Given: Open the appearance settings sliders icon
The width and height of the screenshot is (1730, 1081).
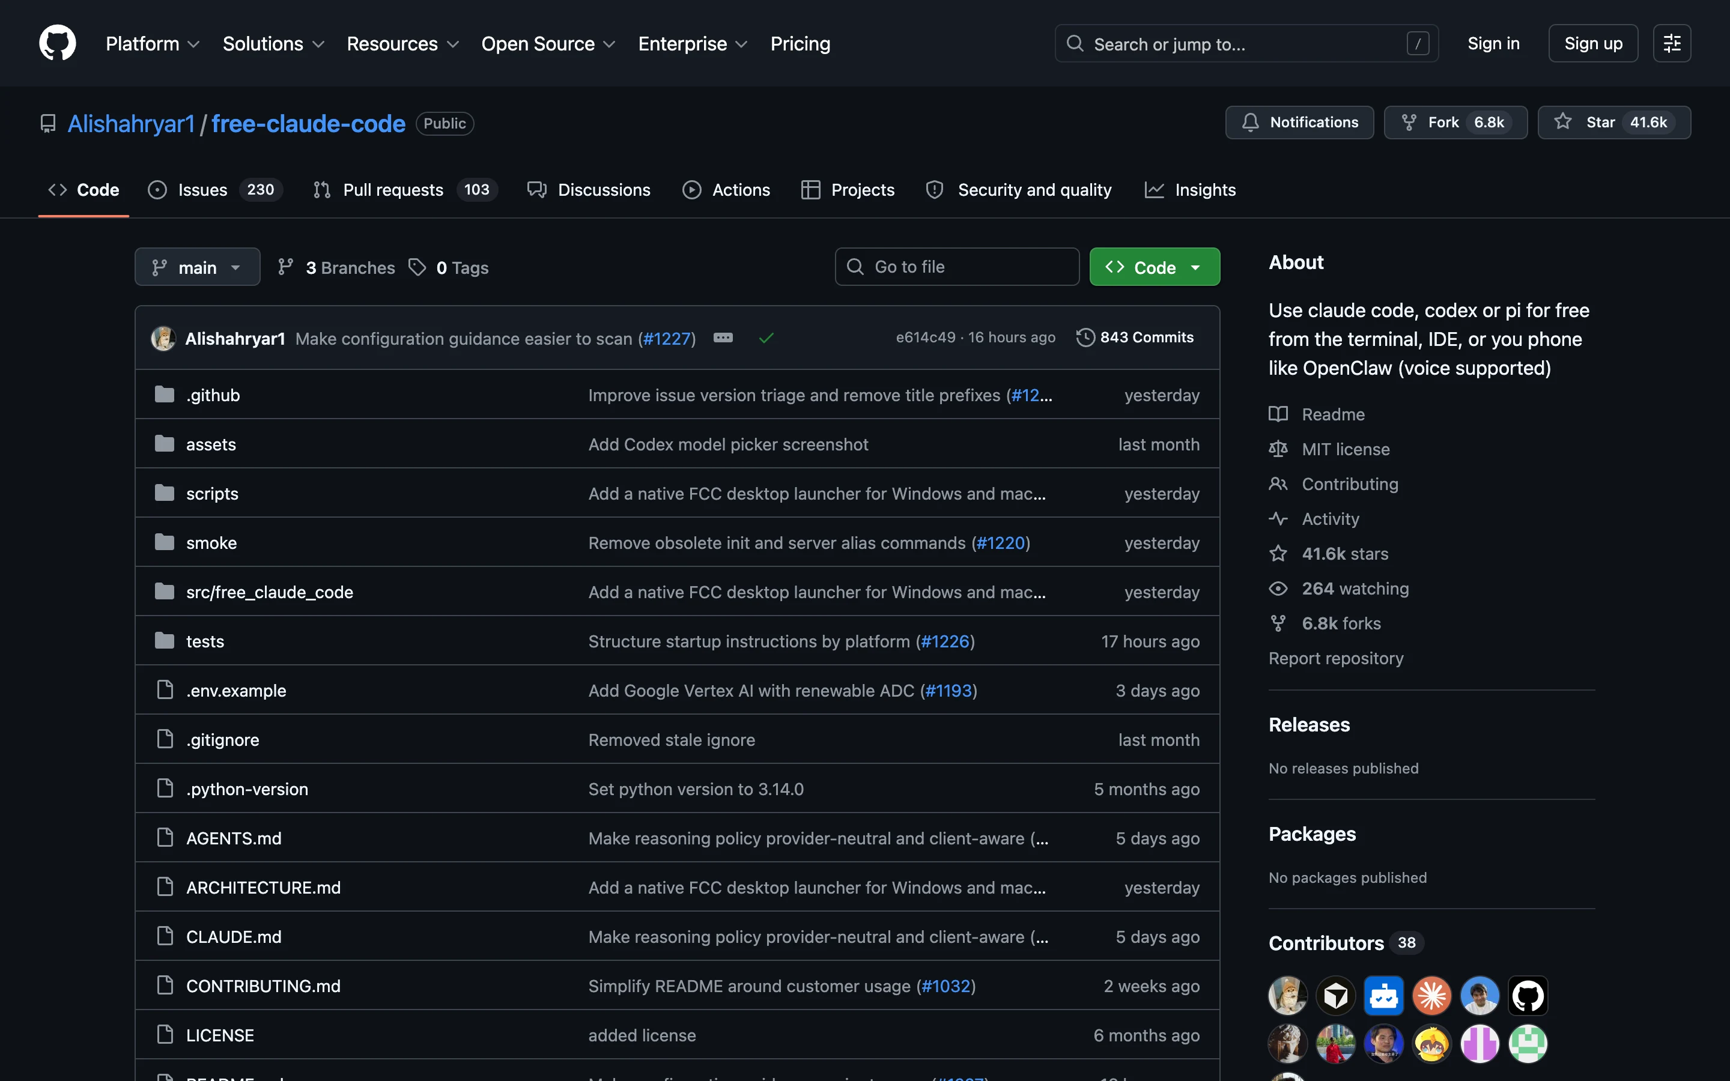Looking at the screenshot, I should [1671, 44].
